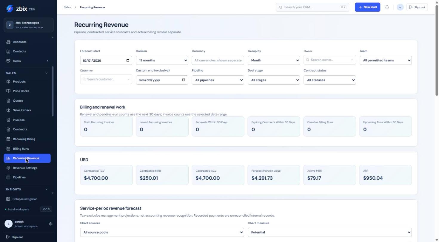Image resolution: width=439 pixels, height=242 pixels.
Task: Click the Recurring Billing calendar icon
Action: pos(8,139)
